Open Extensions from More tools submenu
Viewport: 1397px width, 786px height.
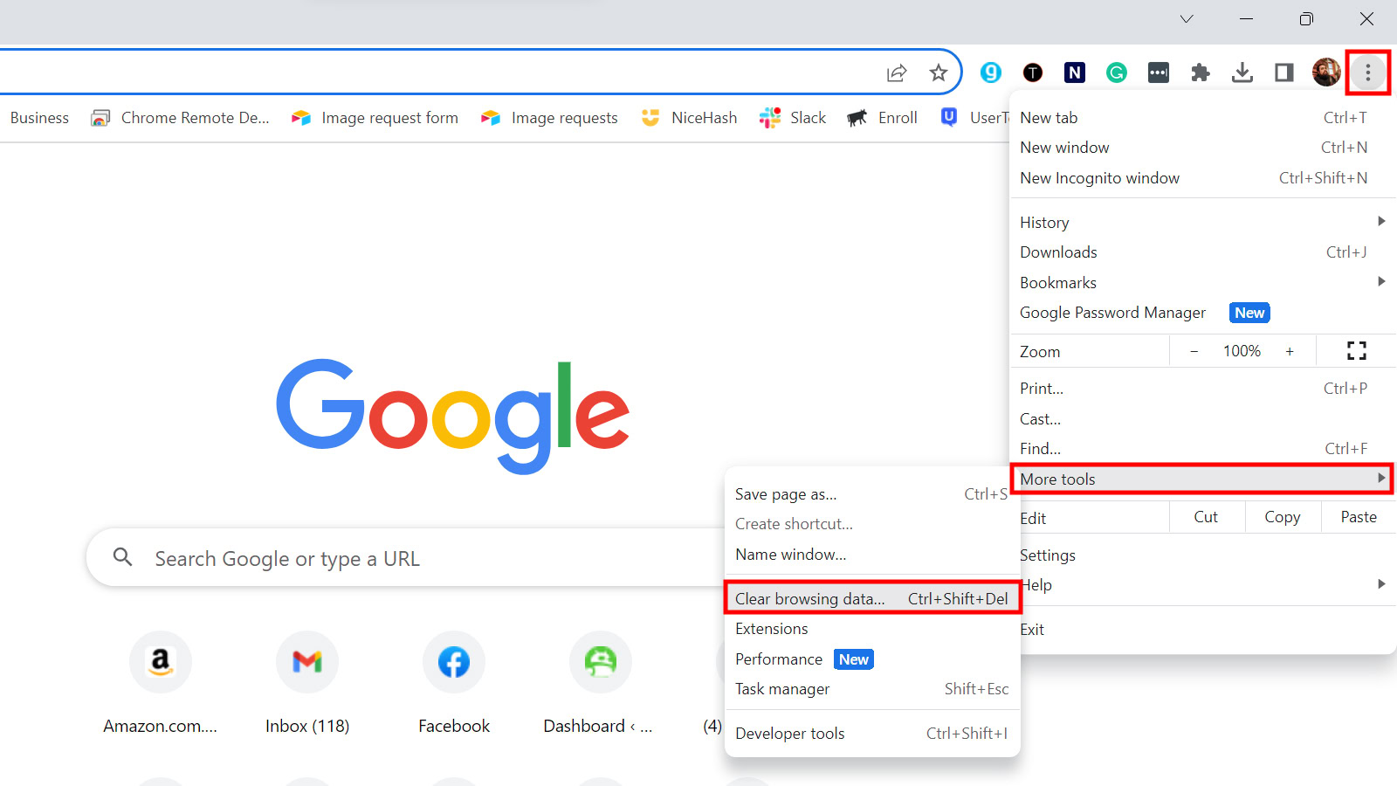(x=872, y=629)
